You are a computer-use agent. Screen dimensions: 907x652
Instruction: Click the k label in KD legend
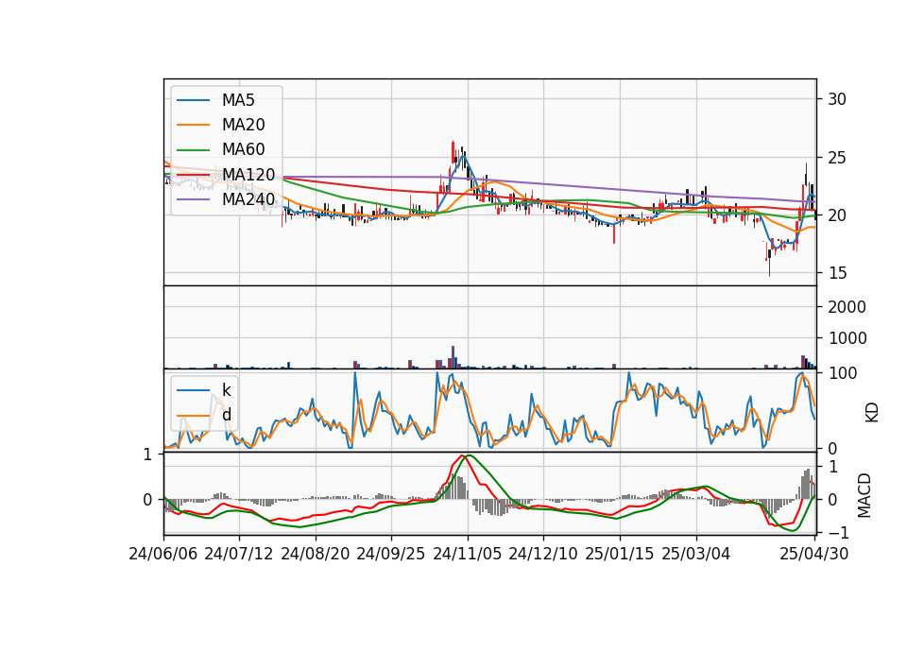click(226, 389)
